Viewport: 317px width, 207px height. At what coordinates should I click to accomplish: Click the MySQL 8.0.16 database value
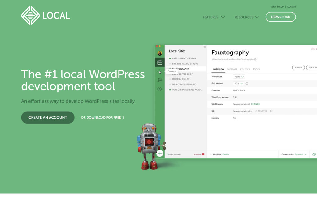239,91
